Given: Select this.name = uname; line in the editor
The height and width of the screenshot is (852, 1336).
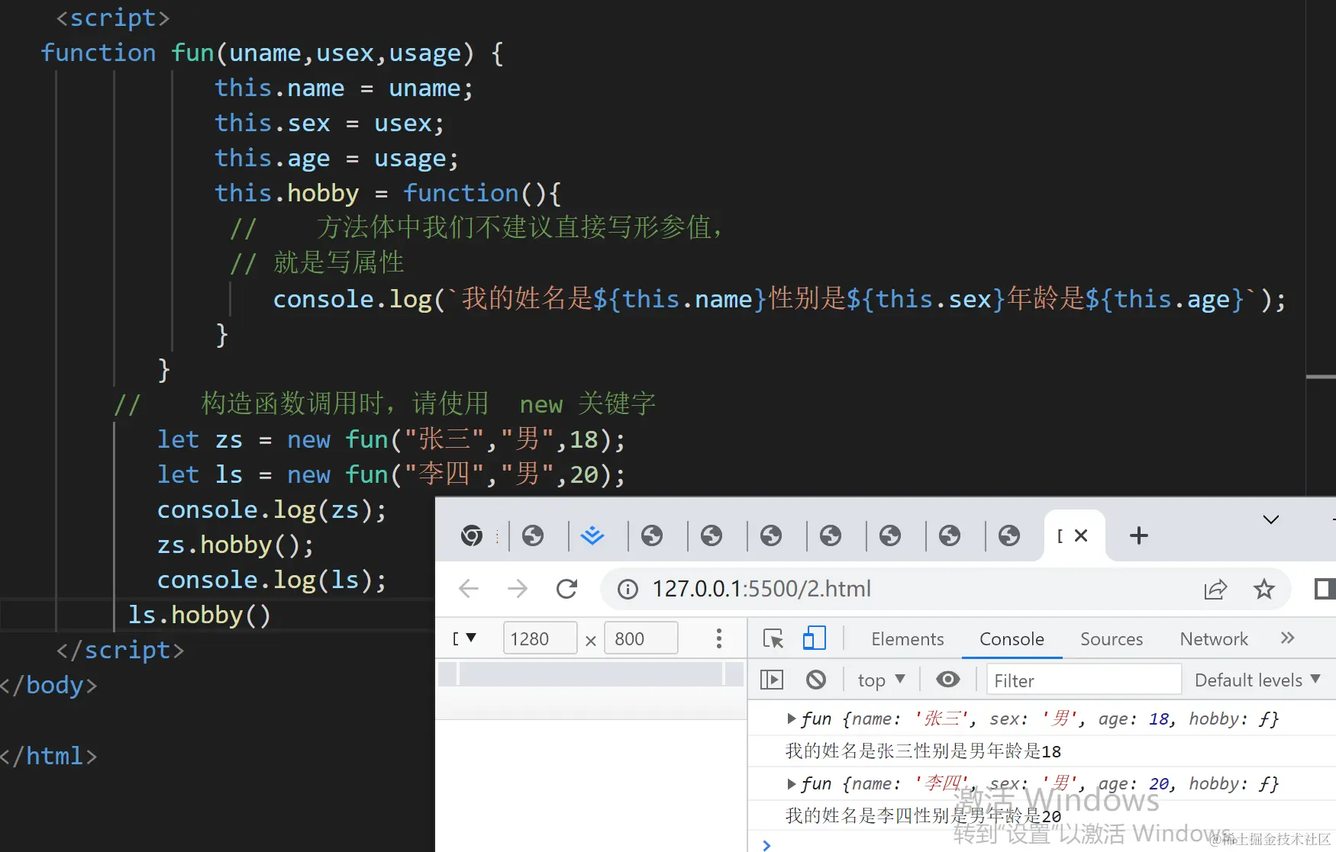Looking at the screenshot, I should (344, 88).
